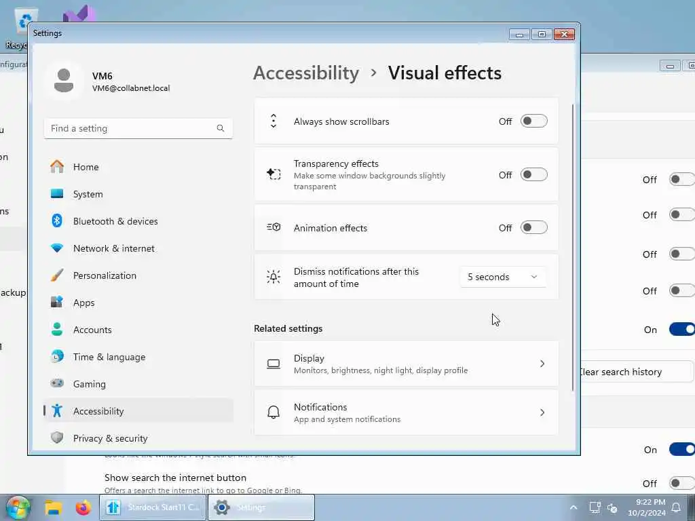
Task: Click the Settings page vertical scrollbar
Action: click(572, 248)
